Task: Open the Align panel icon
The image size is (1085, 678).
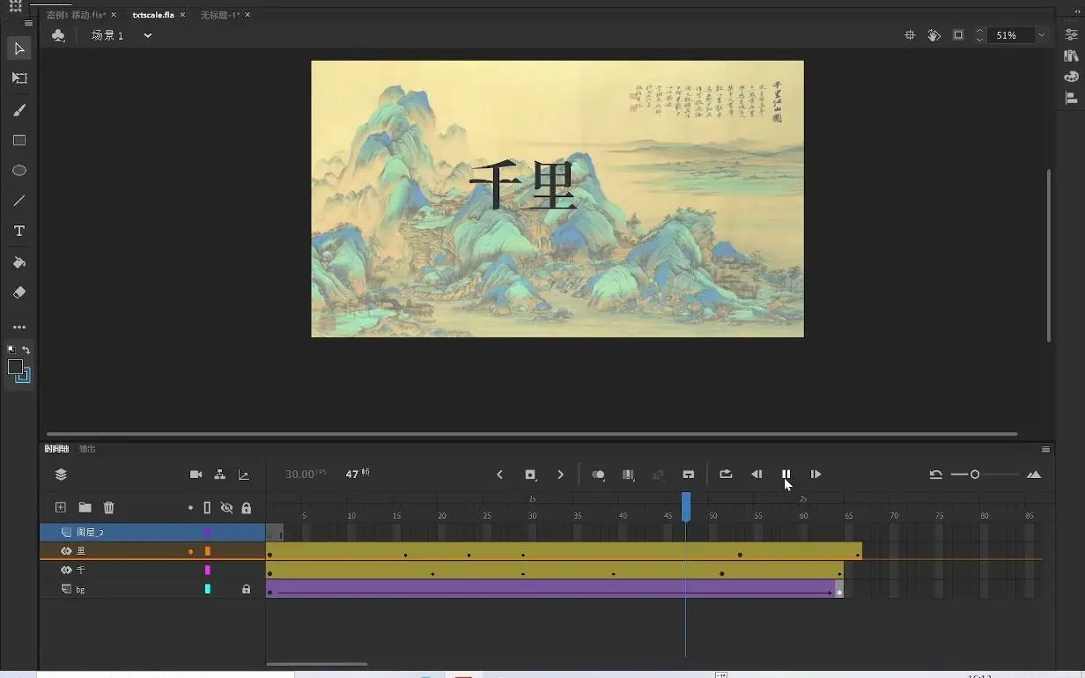Action: (x=1071, y=99)
